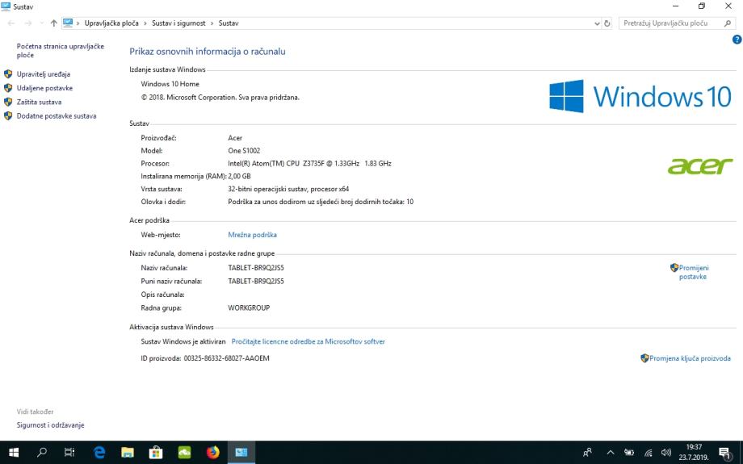Read Microsoft software licence terms link
The image size is (743, 464).
point(308,341)
